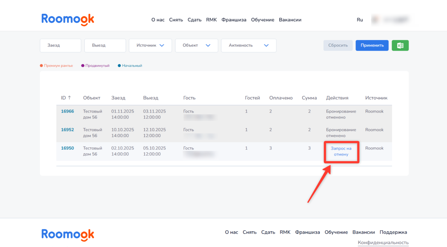Open the Франшиза menu item in header
This screenshot has height=247, width=447.
coord(234,20)
